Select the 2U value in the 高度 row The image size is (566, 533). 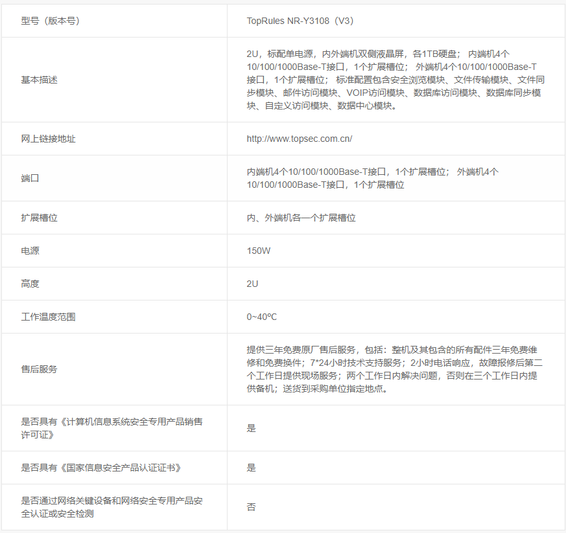252,284
